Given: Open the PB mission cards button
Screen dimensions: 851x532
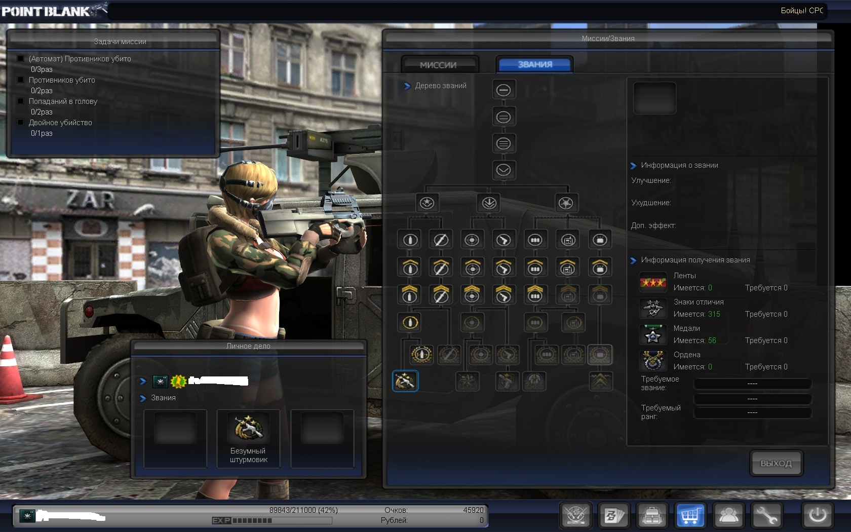Looking at the screenshot, I should pyautogui.click(x=614, y=516).
